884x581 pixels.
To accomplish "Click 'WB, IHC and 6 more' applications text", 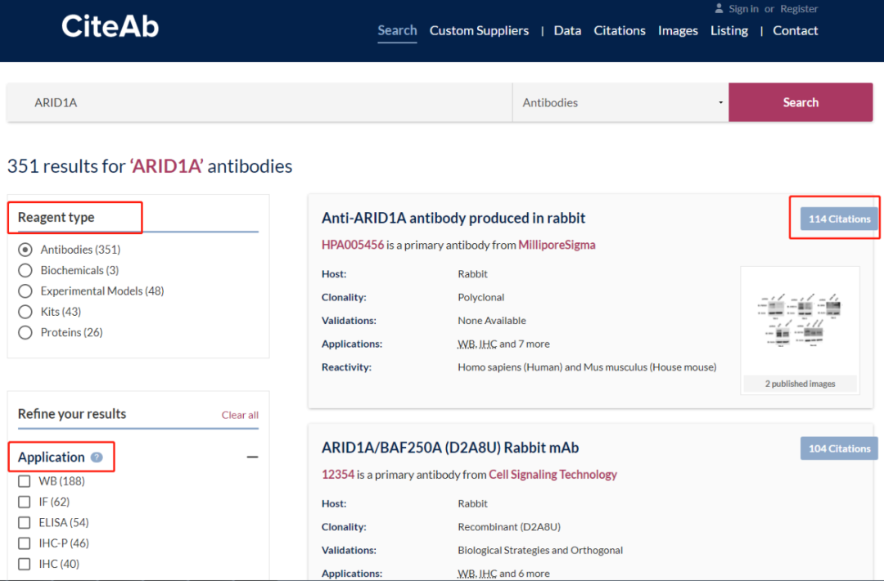I will pos(503,573).
